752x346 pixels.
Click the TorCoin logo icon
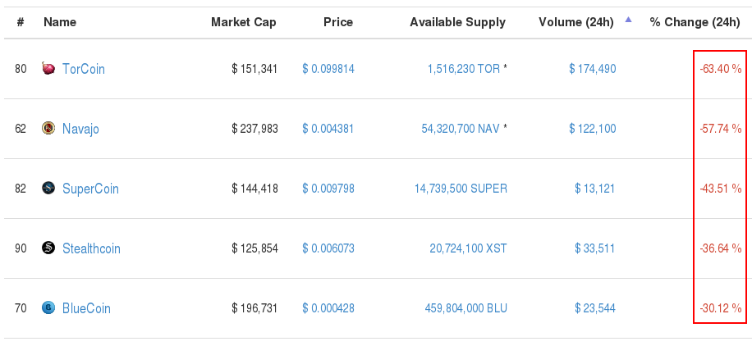[48, 69]
